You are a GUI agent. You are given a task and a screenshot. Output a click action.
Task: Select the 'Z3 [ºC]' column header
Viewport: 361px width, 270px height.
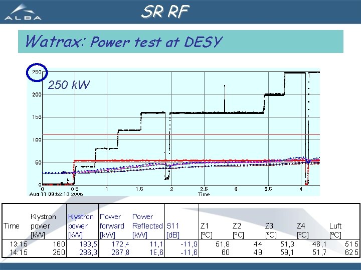(271, 230)
